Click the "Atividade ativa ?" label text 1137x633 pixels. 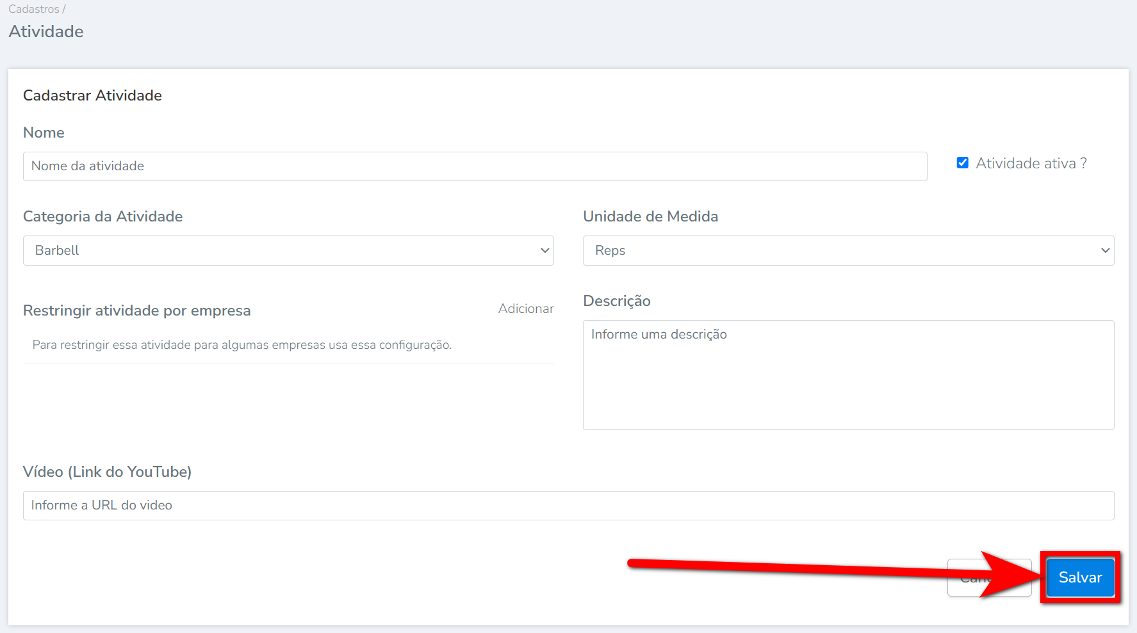1031,164
